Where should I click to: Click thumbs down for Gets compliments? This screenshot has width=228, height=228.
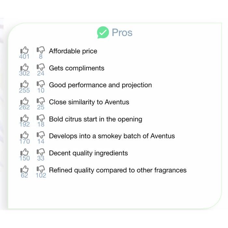coord(41,67)
